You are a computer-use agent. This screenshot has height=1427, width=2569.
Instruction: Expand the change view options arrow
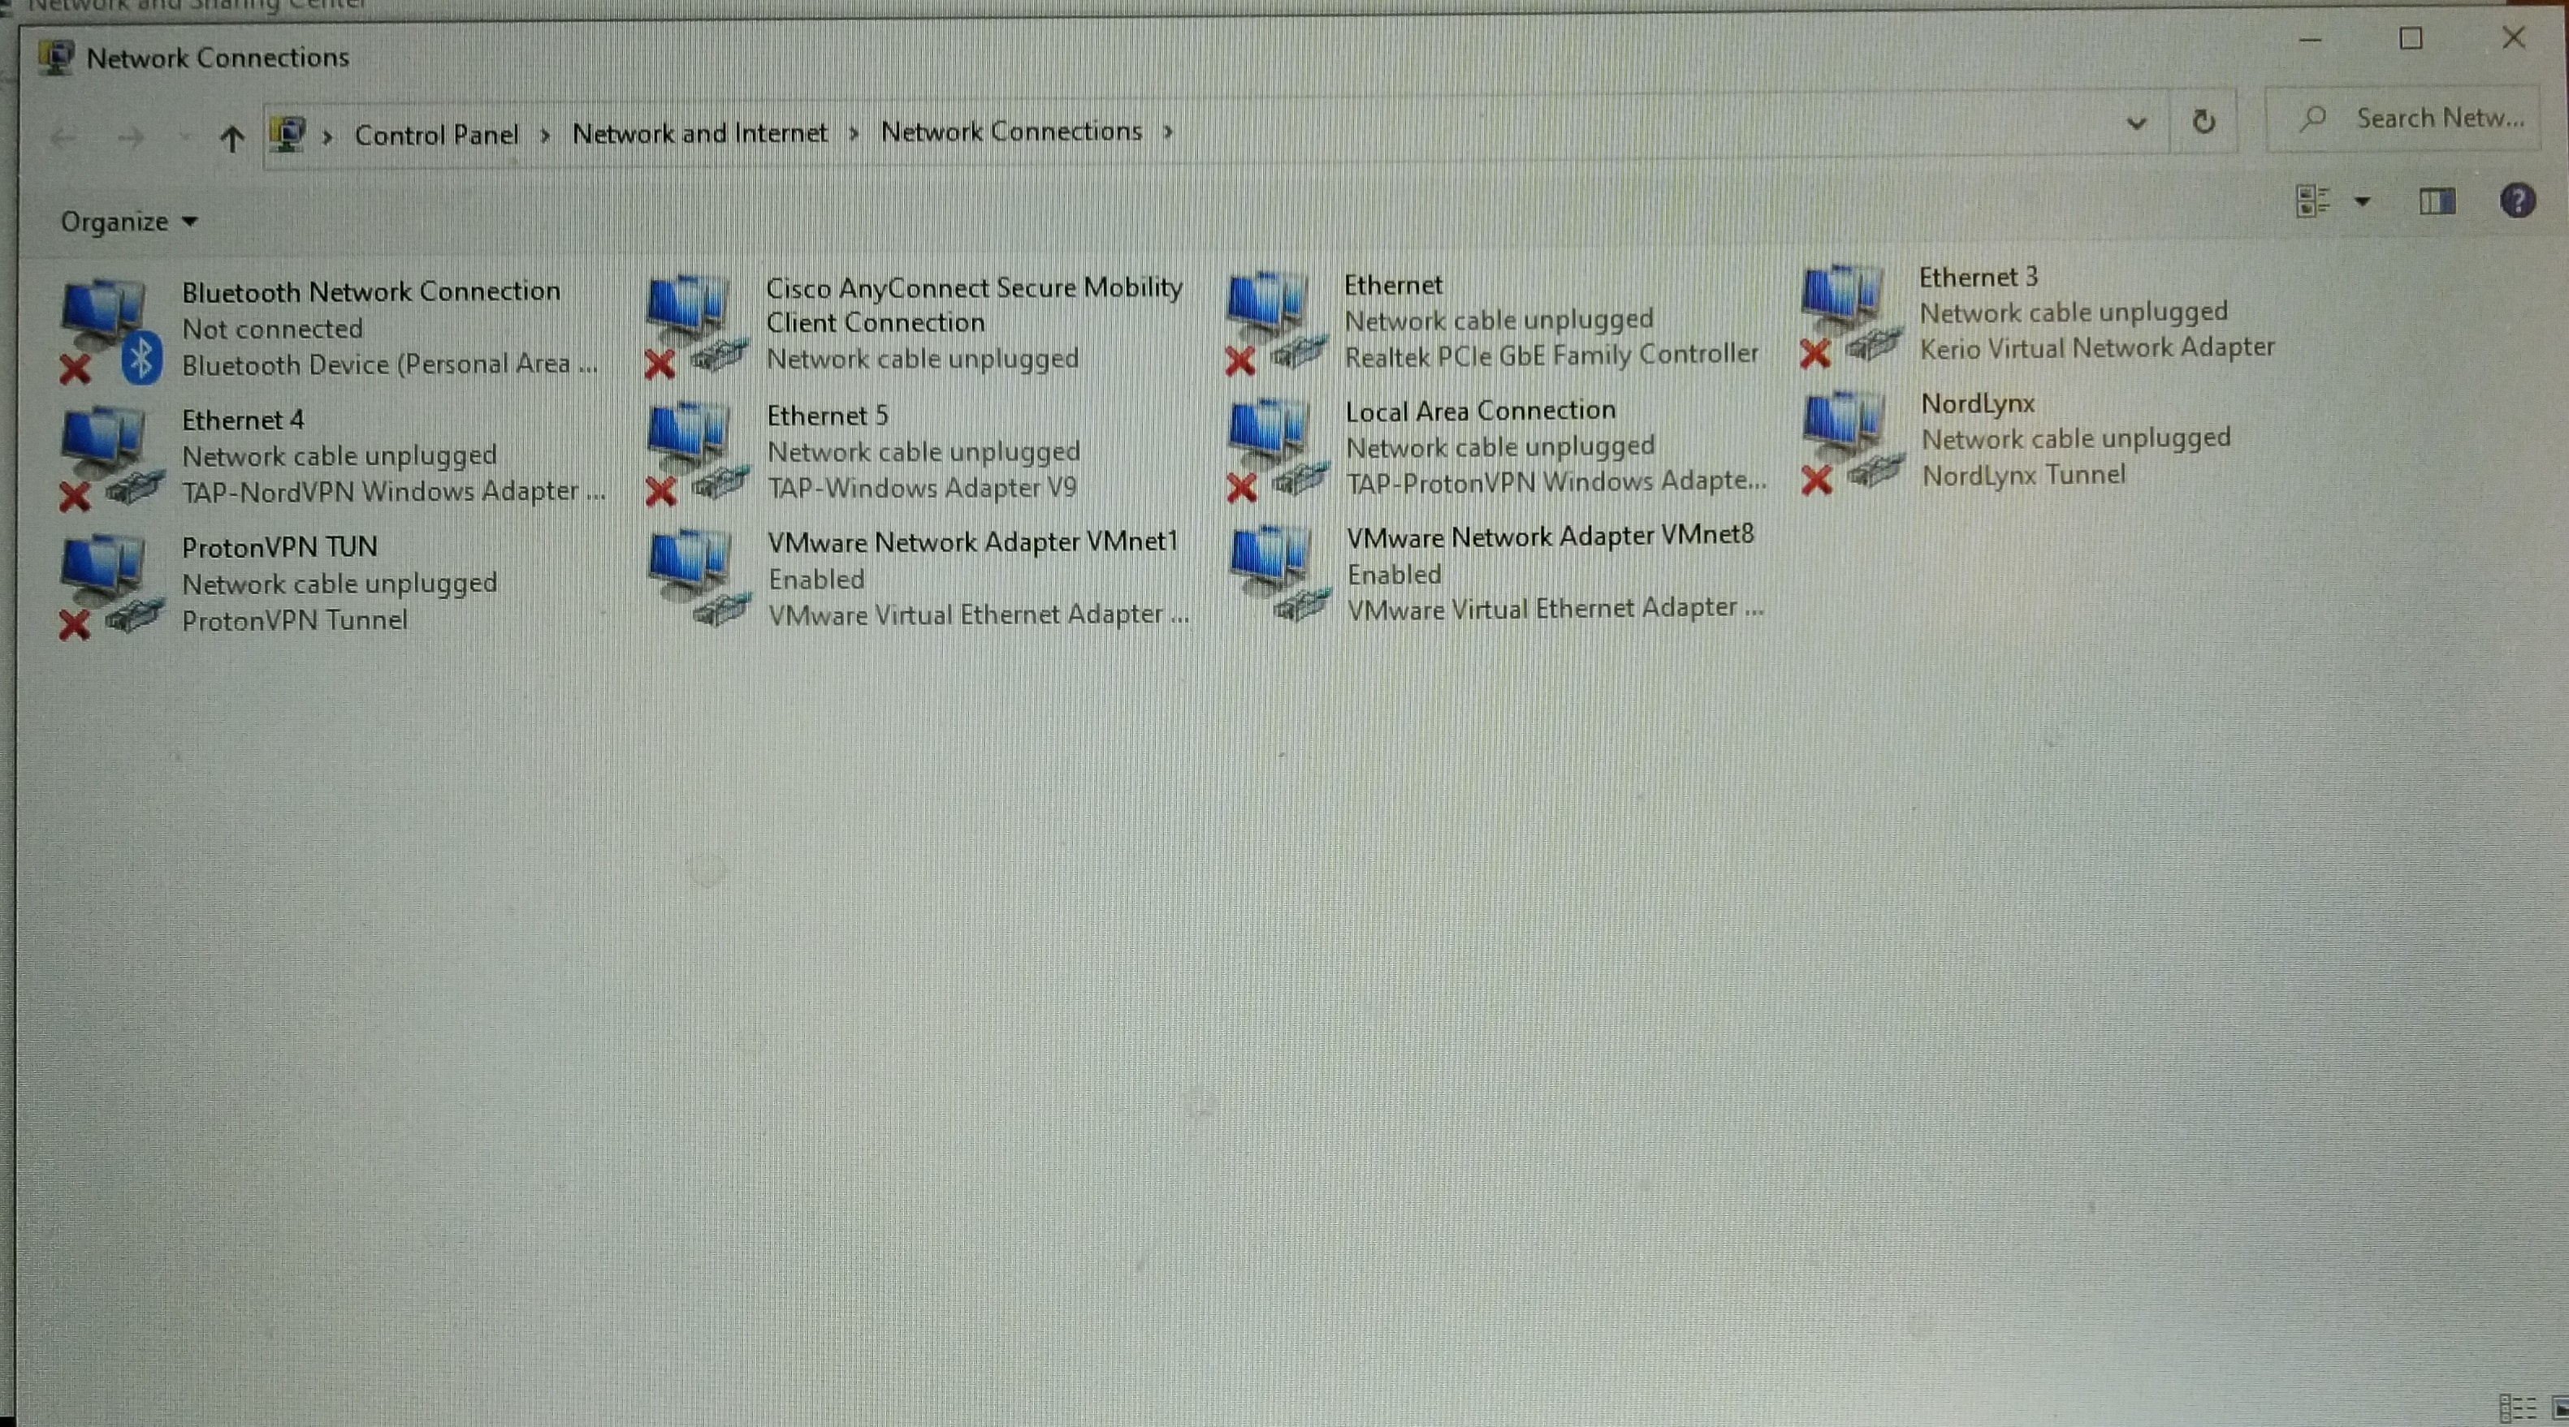tap(2363, 202)
